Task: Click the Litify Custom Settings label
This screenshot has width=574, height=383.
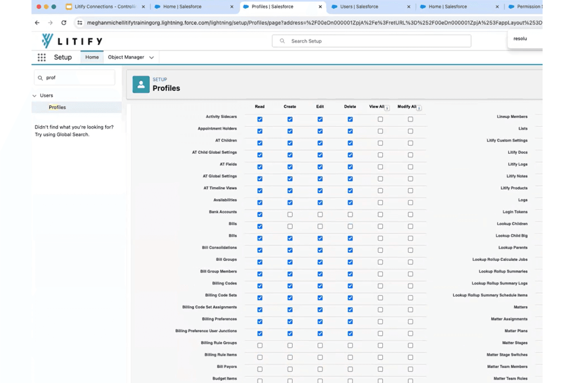Action: [507, 140]
